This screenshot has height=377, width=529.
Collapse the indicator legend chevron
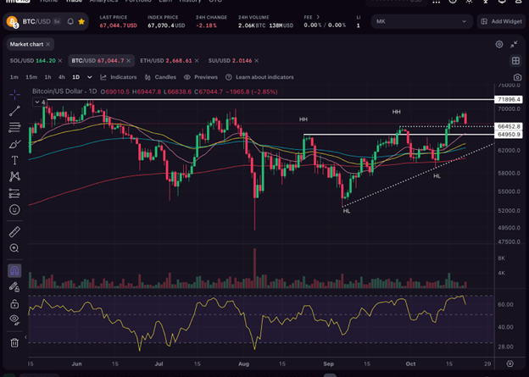(36, 103)
